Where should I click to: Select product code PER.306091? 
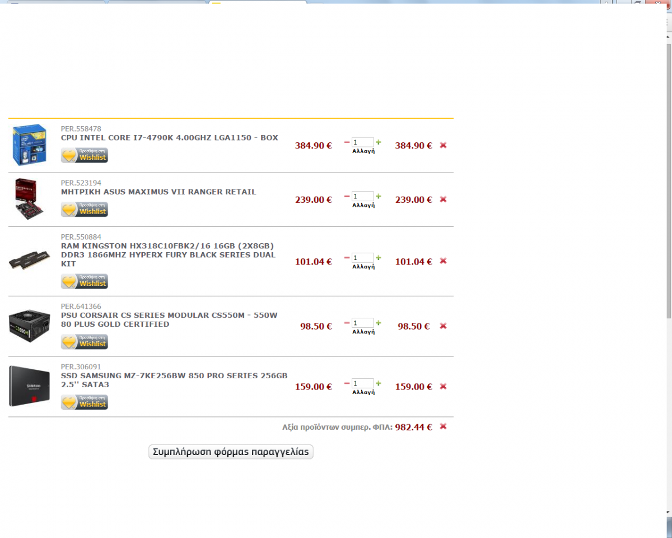[81, 367]
